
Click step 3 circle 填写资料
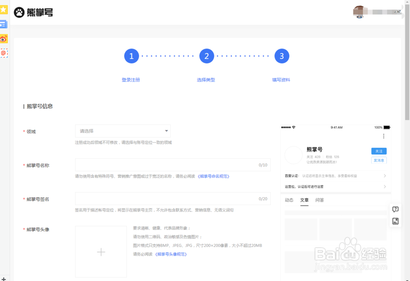[282, 56]
